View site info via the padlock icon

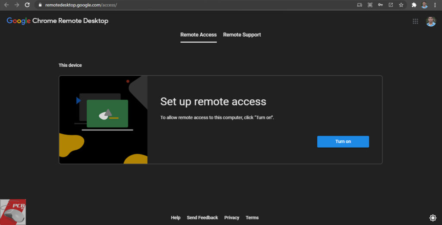40,5
